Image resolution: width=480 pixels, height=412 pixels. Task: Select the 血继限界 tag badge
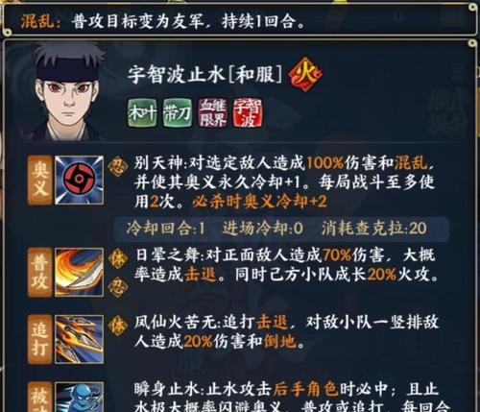(x=213, y=112)
